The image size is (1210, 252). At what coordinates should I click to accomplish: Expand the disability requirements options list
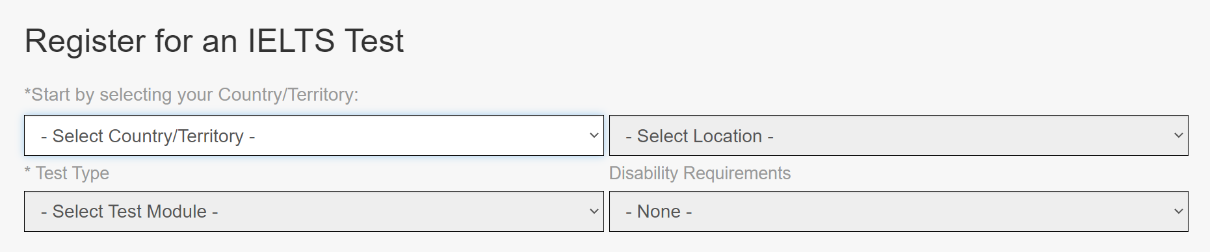point(899,212)
